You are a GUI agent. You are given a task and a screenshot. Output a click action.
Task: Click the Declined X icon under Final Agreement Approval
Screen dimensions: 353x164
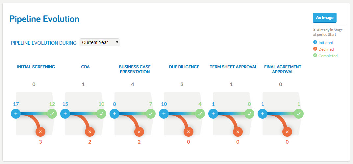coord(287,132)
